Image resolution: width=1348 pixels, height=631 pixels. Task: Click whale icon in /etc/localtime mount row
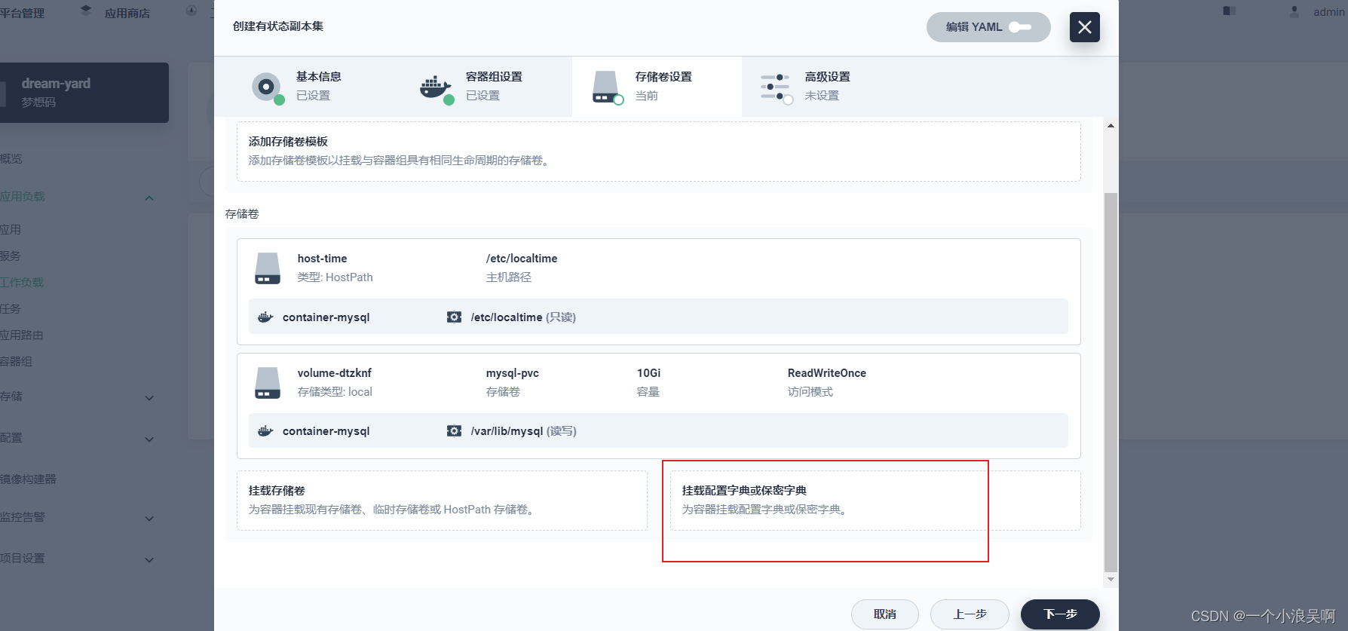pyautogui.click(x=265, y=317)
